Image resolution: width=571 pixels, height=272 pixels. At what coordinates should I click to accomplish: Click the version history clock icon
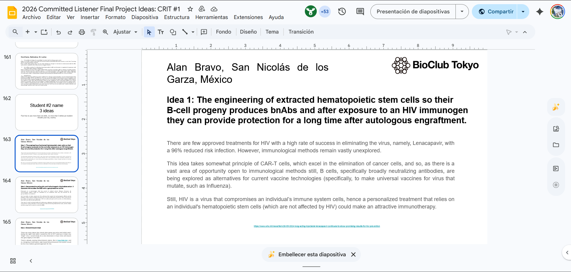tap(341, 11)
